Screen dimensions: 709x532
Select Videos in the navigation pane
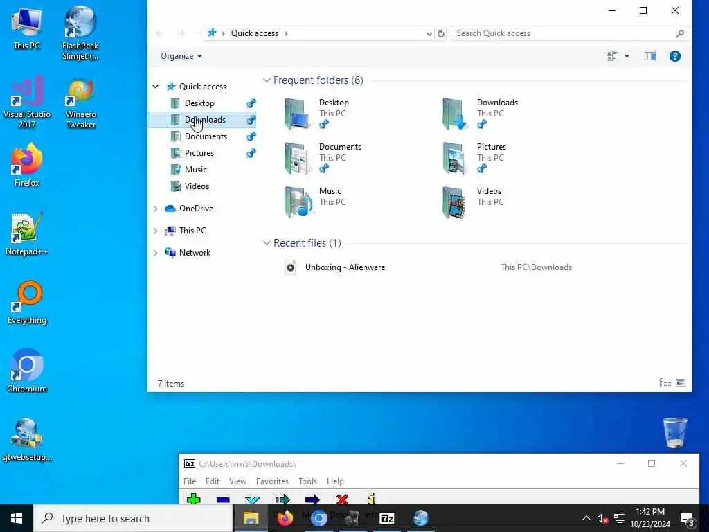coord(197,186)
